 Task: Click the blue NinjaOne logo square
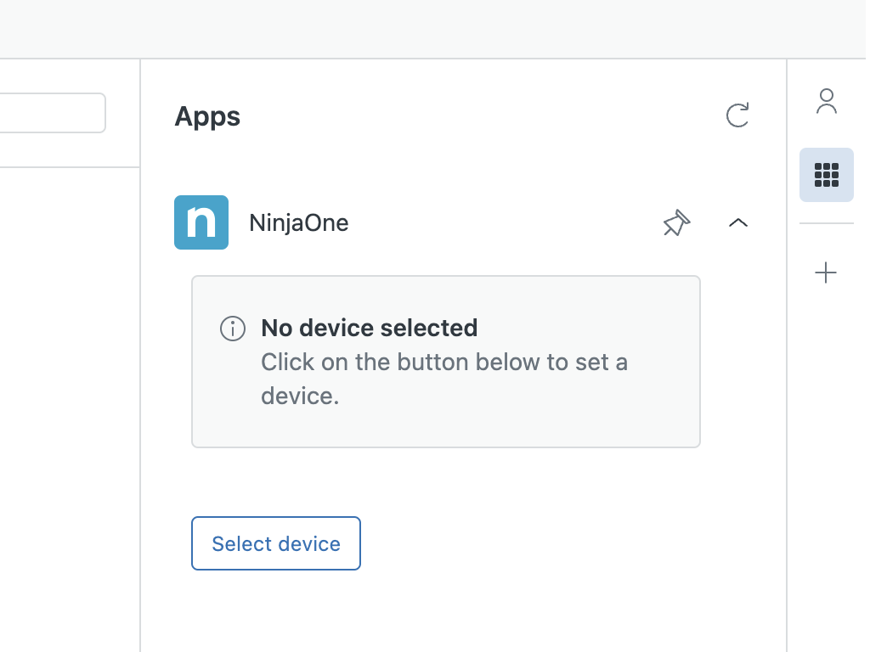(201, 222)
